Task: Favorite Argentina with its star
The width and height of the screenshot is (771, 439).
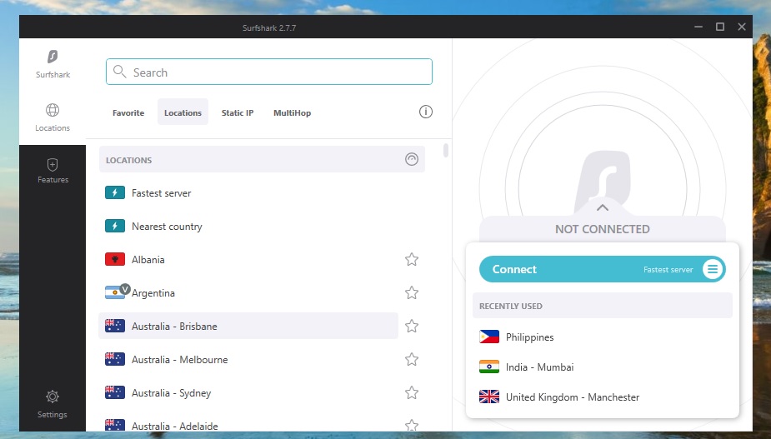Action: (412, 292)
